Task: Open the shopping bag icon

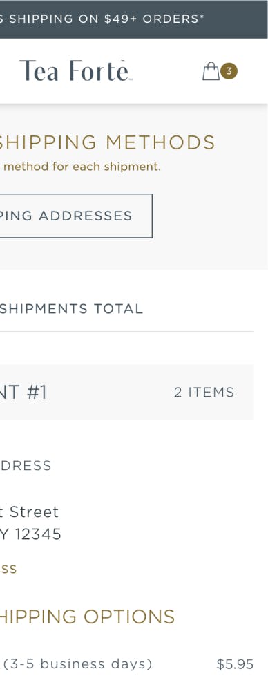Action: (x=211, y=71)
